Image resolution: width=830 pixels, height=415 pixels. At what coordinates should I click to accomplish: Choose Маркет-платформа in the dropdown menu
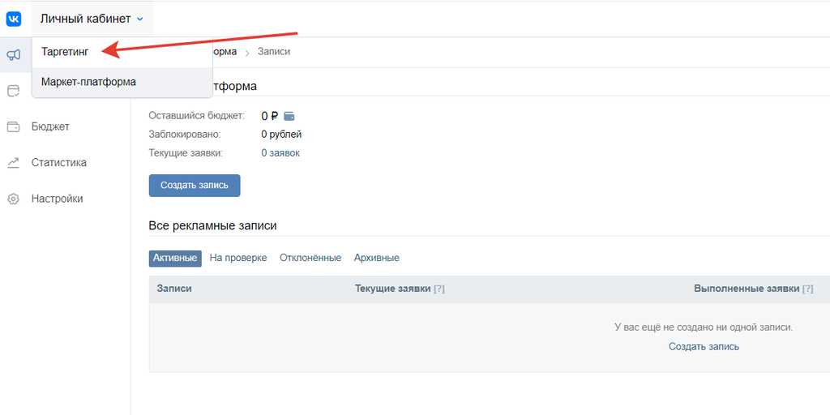(x=88, y=82)
